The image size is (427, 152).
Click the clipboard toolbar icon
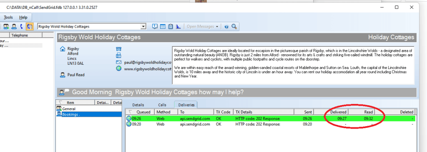pyautogui.click(x=171, y=26)
